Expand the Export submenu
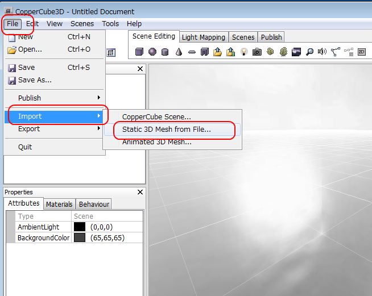The width and height of the screenshot is (372, 296). point(54,129)
